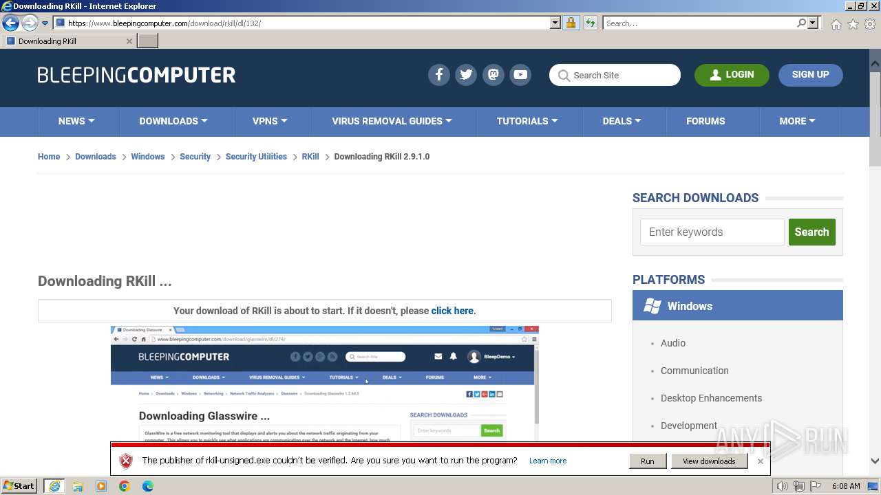Image resolution: width=881 pixels, height=495 pixels.
Task: Click Learn more in the notification bar
Action: 548,461
